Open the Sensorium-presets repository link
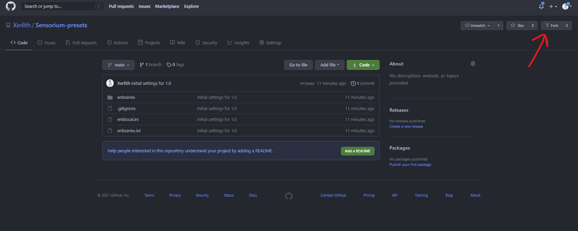 [61, 25]
